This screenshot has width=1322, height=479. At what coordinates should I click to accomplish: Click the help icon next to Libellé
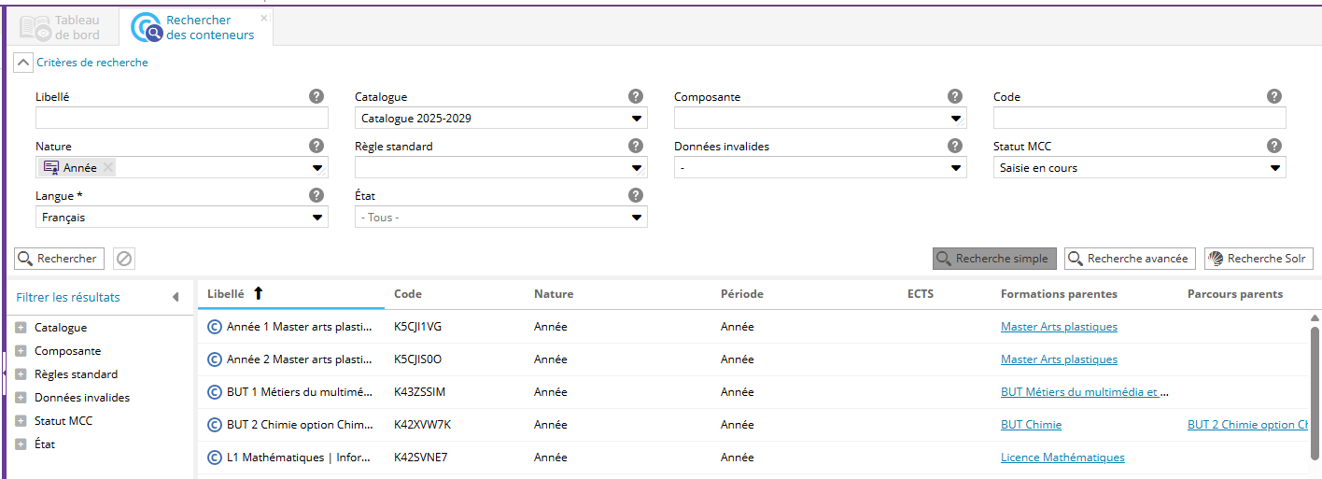pos(316,96)
